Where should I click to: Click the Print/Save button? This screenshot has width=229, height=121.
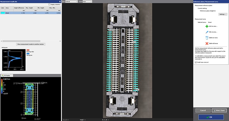pyautogui.click(x=219, y=110)
